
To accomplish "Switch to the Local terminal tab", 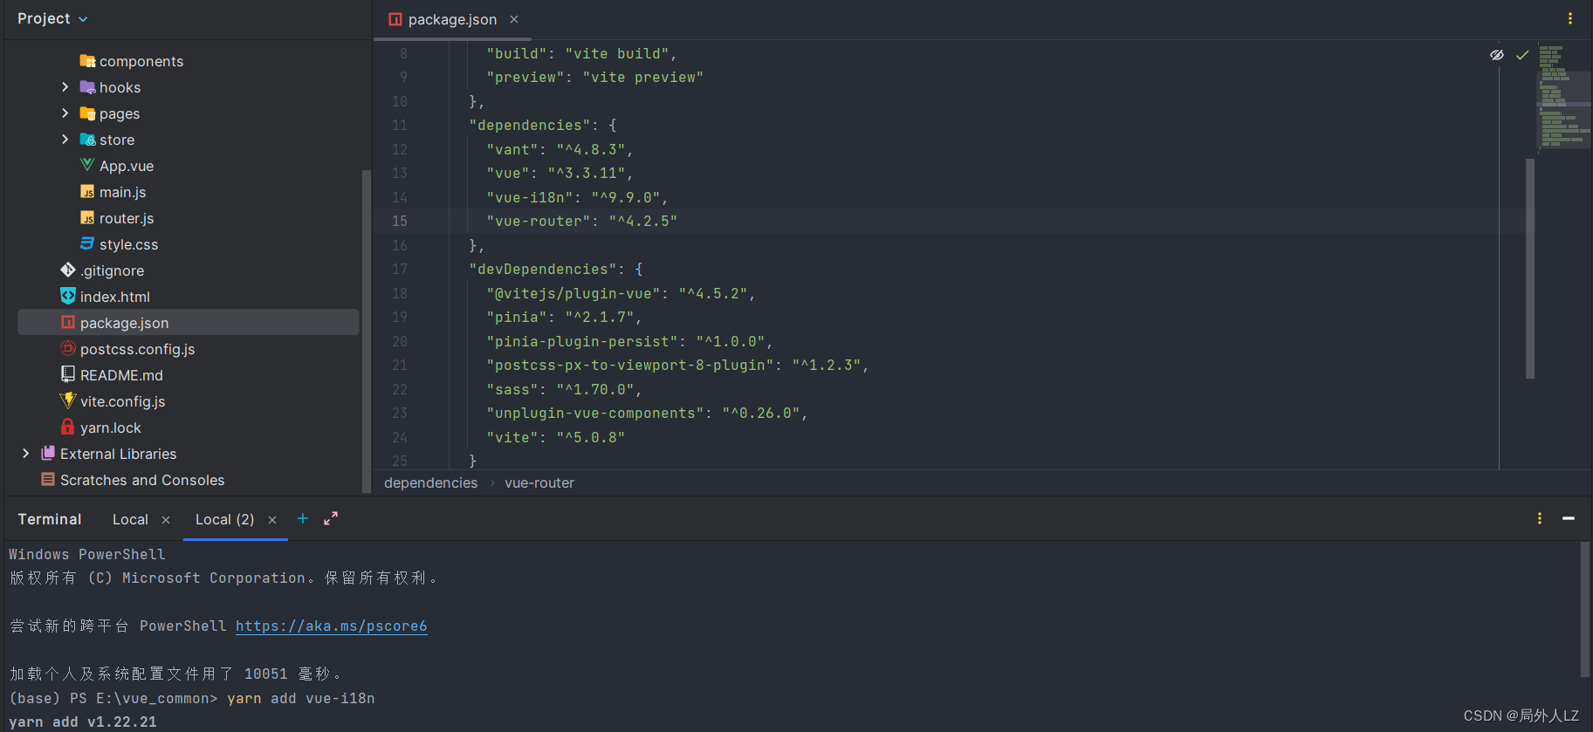I will 130,519.
